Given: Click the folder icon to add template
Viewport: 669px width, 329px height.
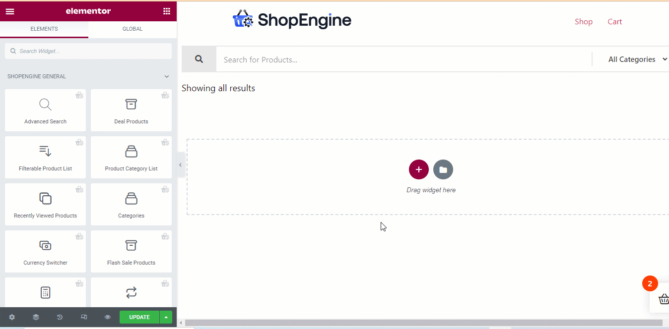Looking at the screenshot, I should pos(443,169).
